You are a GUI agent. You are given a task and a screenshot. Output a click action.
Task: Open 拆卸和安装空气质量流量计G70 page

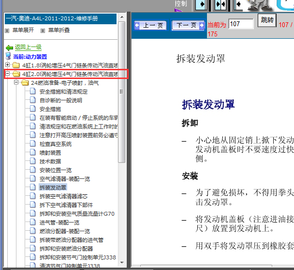pos(77,214)
